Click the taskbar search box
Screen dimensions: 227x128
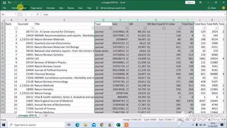click(x=36, y=125)
